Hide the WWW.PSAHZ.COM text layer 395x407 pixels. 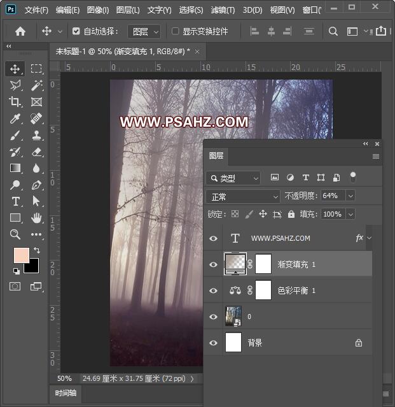[x=213, y=238]
